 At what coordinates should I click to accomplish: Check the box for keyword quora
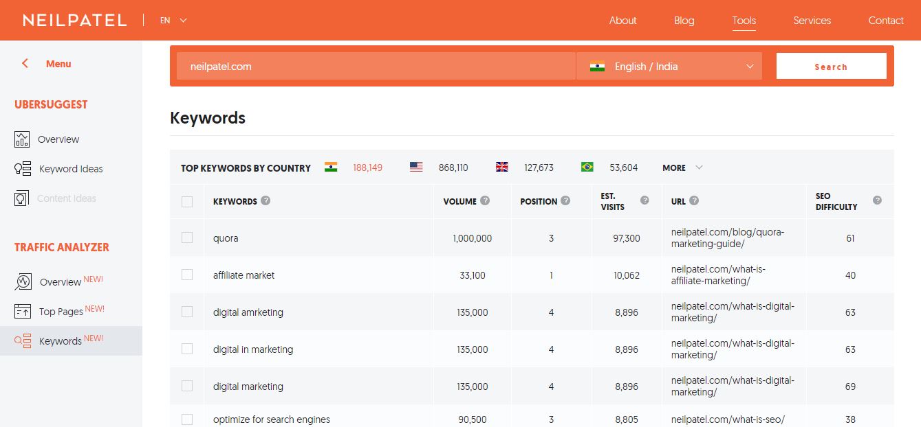click(187, 238)
